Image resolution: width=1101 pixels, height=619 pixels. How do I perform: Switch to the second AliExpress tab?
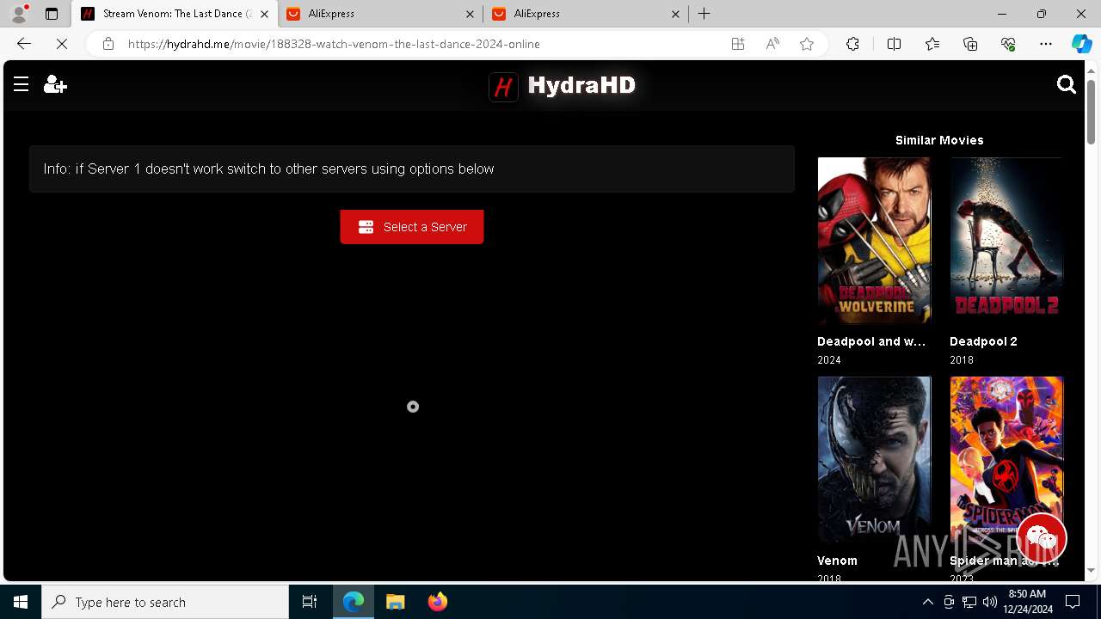point(585,14)
